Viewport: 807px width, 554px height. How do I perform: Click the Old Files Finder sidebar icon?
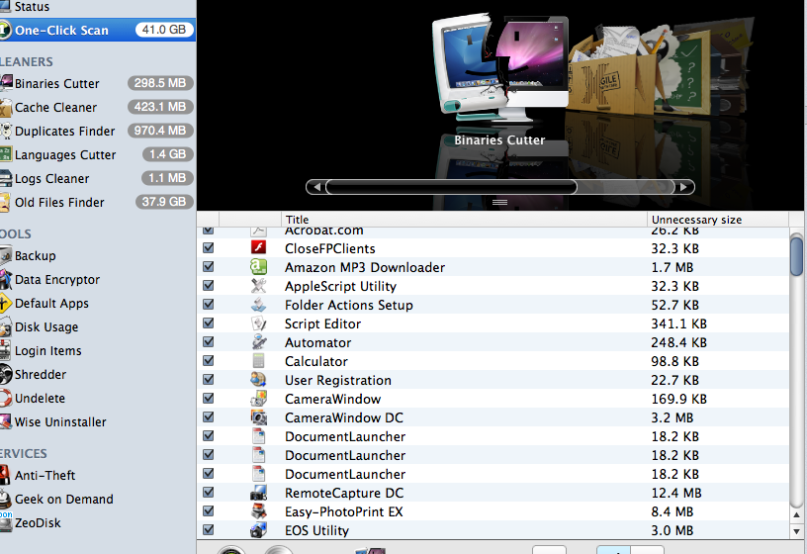coord(5,203)
